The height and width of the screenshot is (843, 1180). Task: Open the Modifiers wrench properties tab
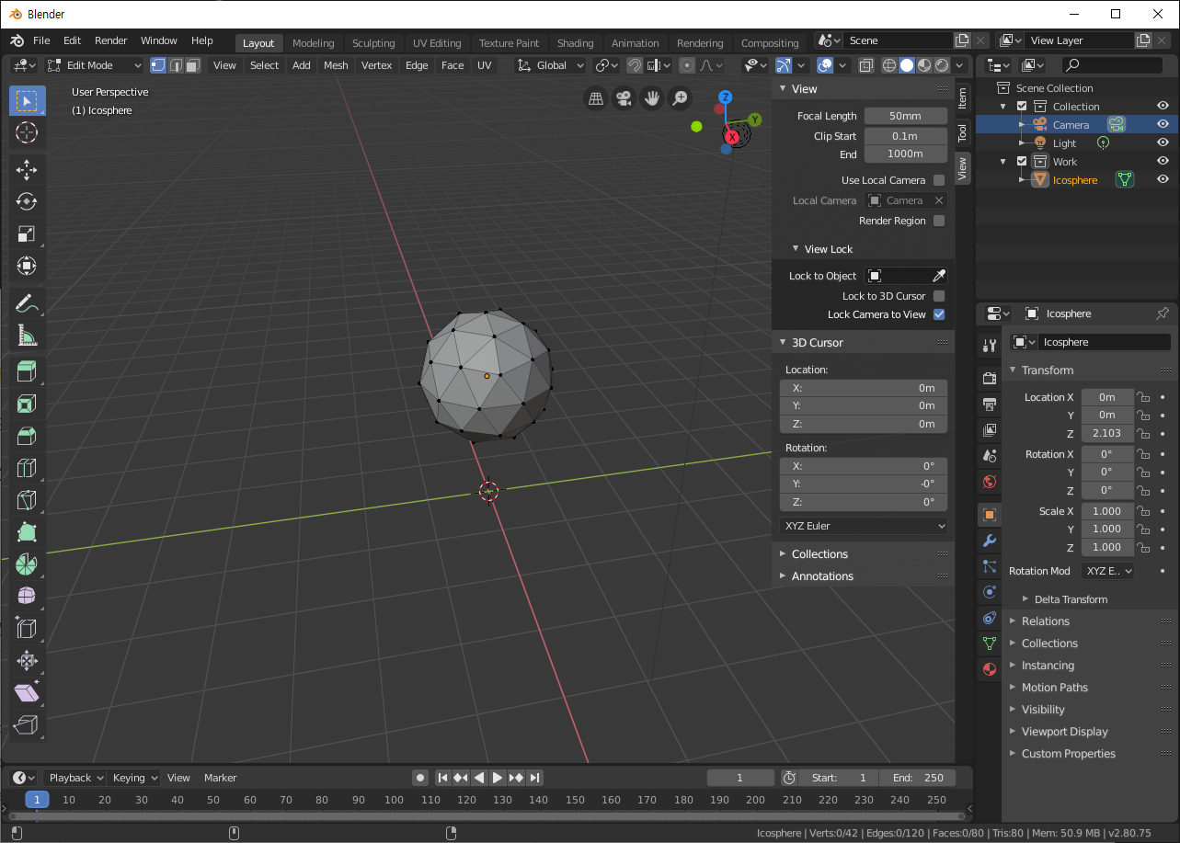click(990, 541)
